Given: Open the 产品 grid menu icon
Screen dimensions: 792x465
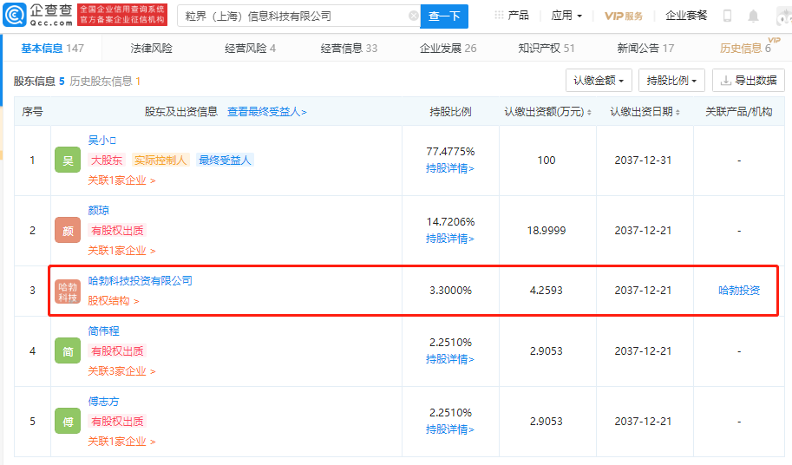Looking at the screenshot, I should point(499,16).
